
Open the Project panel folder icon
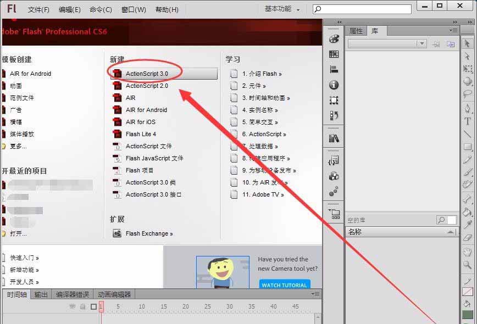(334, 214)
